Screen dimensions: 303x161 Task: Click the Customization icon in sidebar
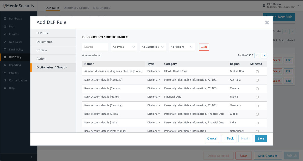tap(5, 80)
